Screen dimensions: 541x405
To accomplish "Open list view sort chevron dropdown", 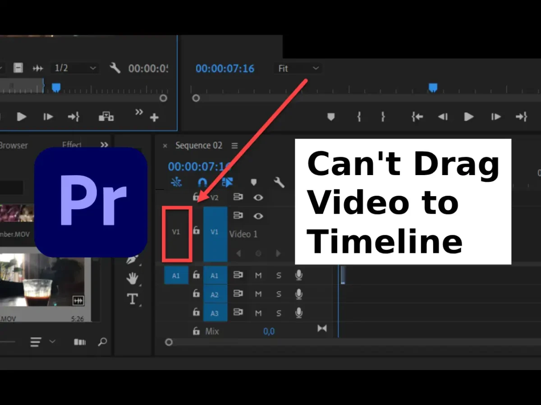I will point(52,342).
